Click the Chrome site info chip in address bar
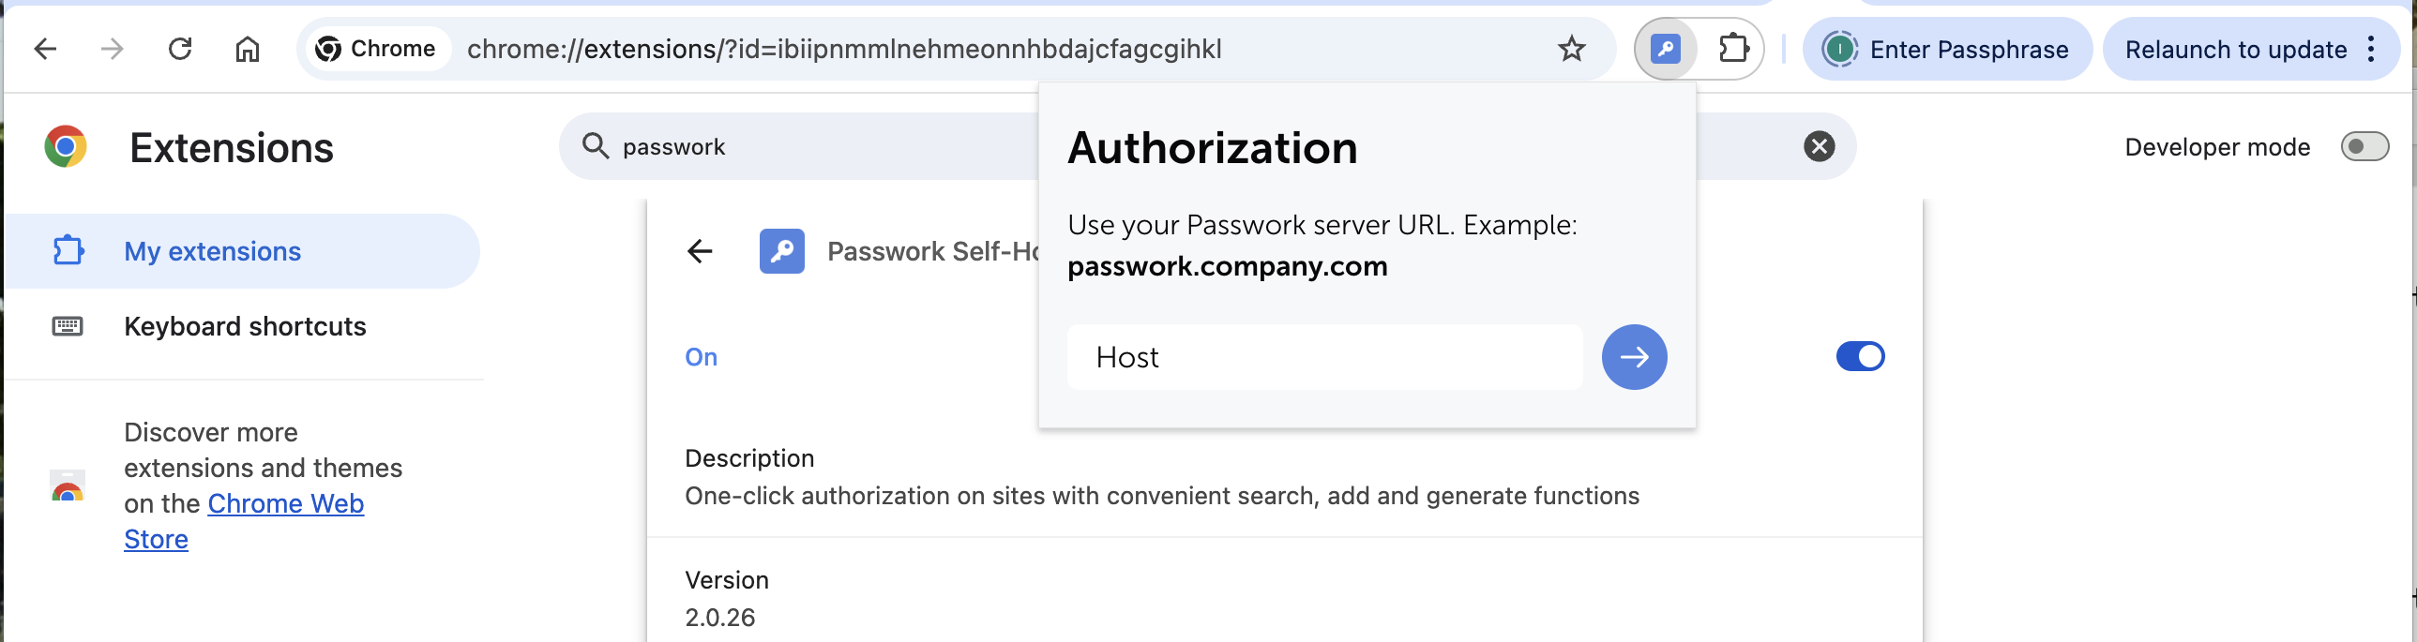2417x642 pixels. click(376, 49)
